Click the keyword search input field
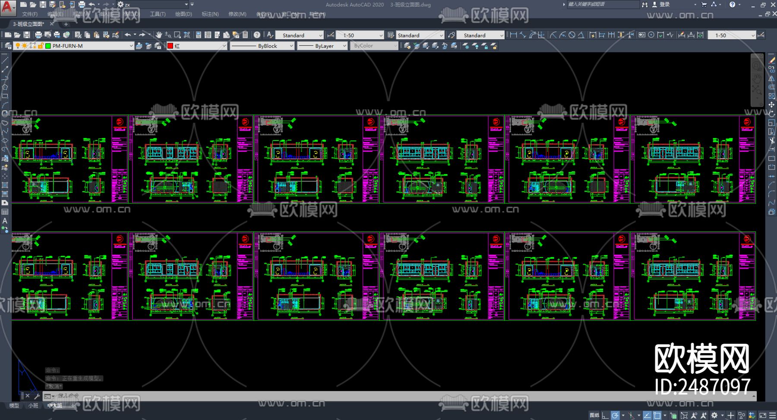 pos(602,4)
